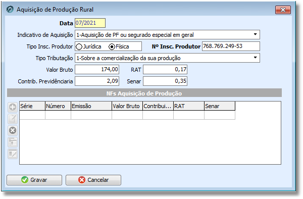This screenshot has width=303, height=199.
Task: Open the Indicativo de Aquisição dropdown
Action: pos(255,34)
